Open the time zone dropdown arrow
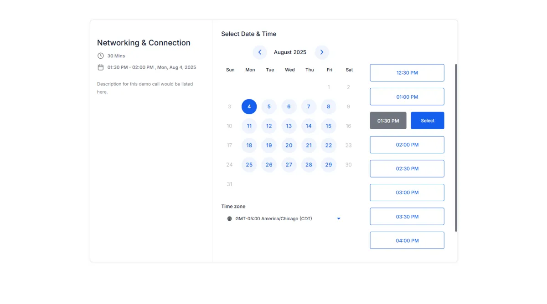Viewport: 547px width, 304px height. (339, 219)
